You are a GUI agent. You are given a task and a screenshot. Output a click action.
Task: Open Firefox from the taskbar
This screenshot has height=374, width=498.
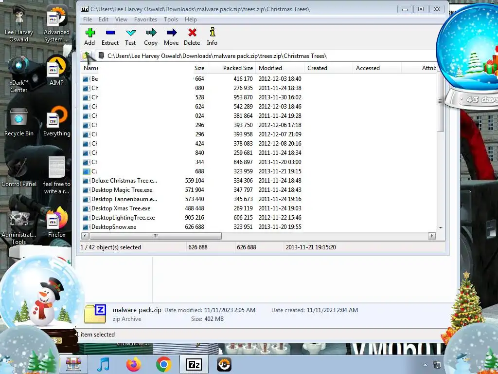133,364
